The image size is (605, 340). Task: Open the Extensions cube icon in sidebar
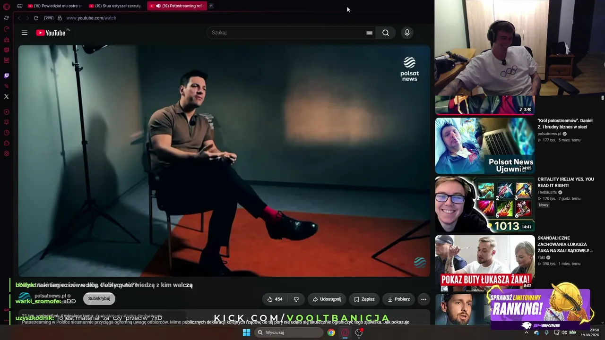(6, 143)
